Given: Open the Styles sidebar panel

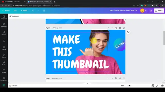Looking at the screenshot, I should (x=4, y=56).
